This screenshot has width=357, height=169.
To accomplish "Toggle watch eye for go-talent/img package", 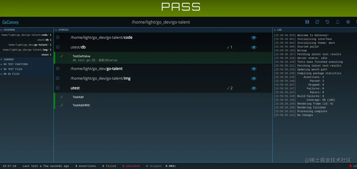I will pyautogui.click(x=254, y=79).
